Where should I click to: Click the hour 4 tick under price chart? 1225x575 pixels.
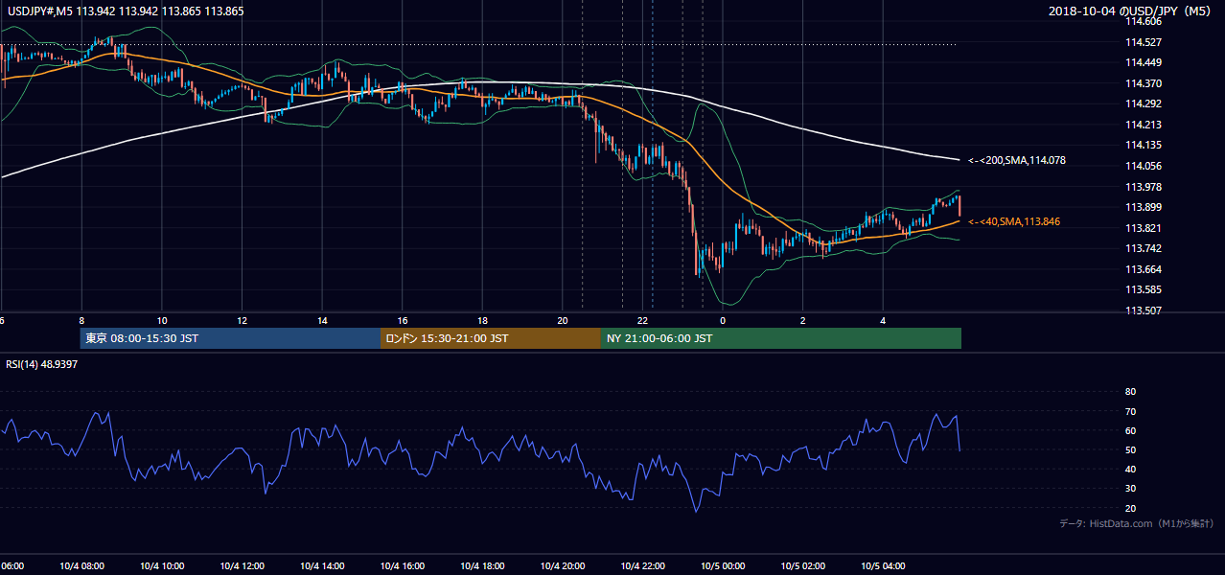click(883, 320)
